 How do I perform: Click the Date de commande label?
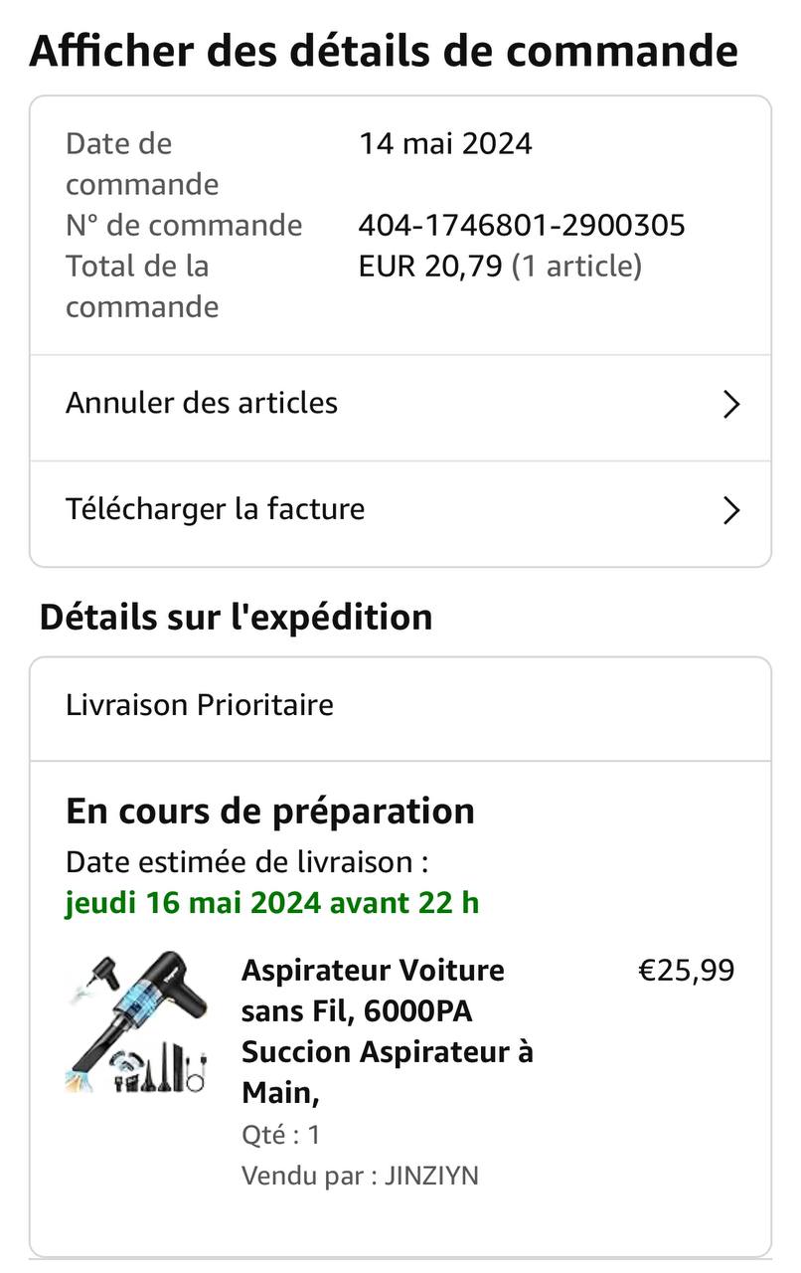142,164
